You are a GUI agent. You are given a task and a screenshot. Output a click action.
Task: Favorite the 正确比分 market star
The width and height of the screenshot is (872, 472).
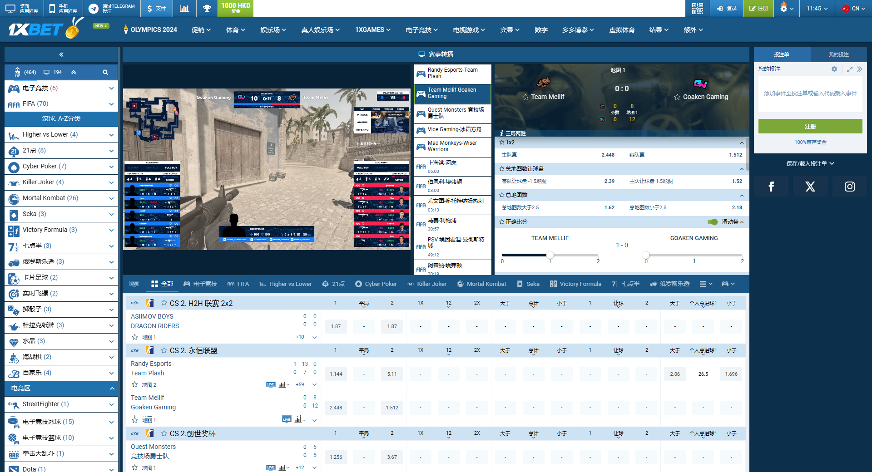[502, 222]
